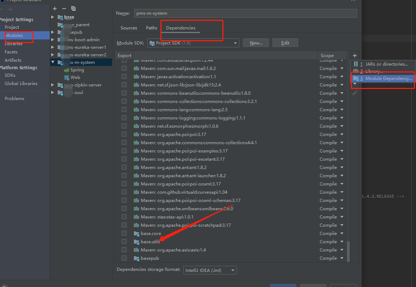Viewport: 416px width, 287px height.
Task: Click the New... SDK button
Action: (256, 43)
